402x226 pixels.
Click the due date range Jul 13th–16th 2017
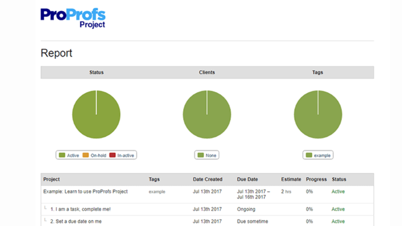click(x=253, y=194)
